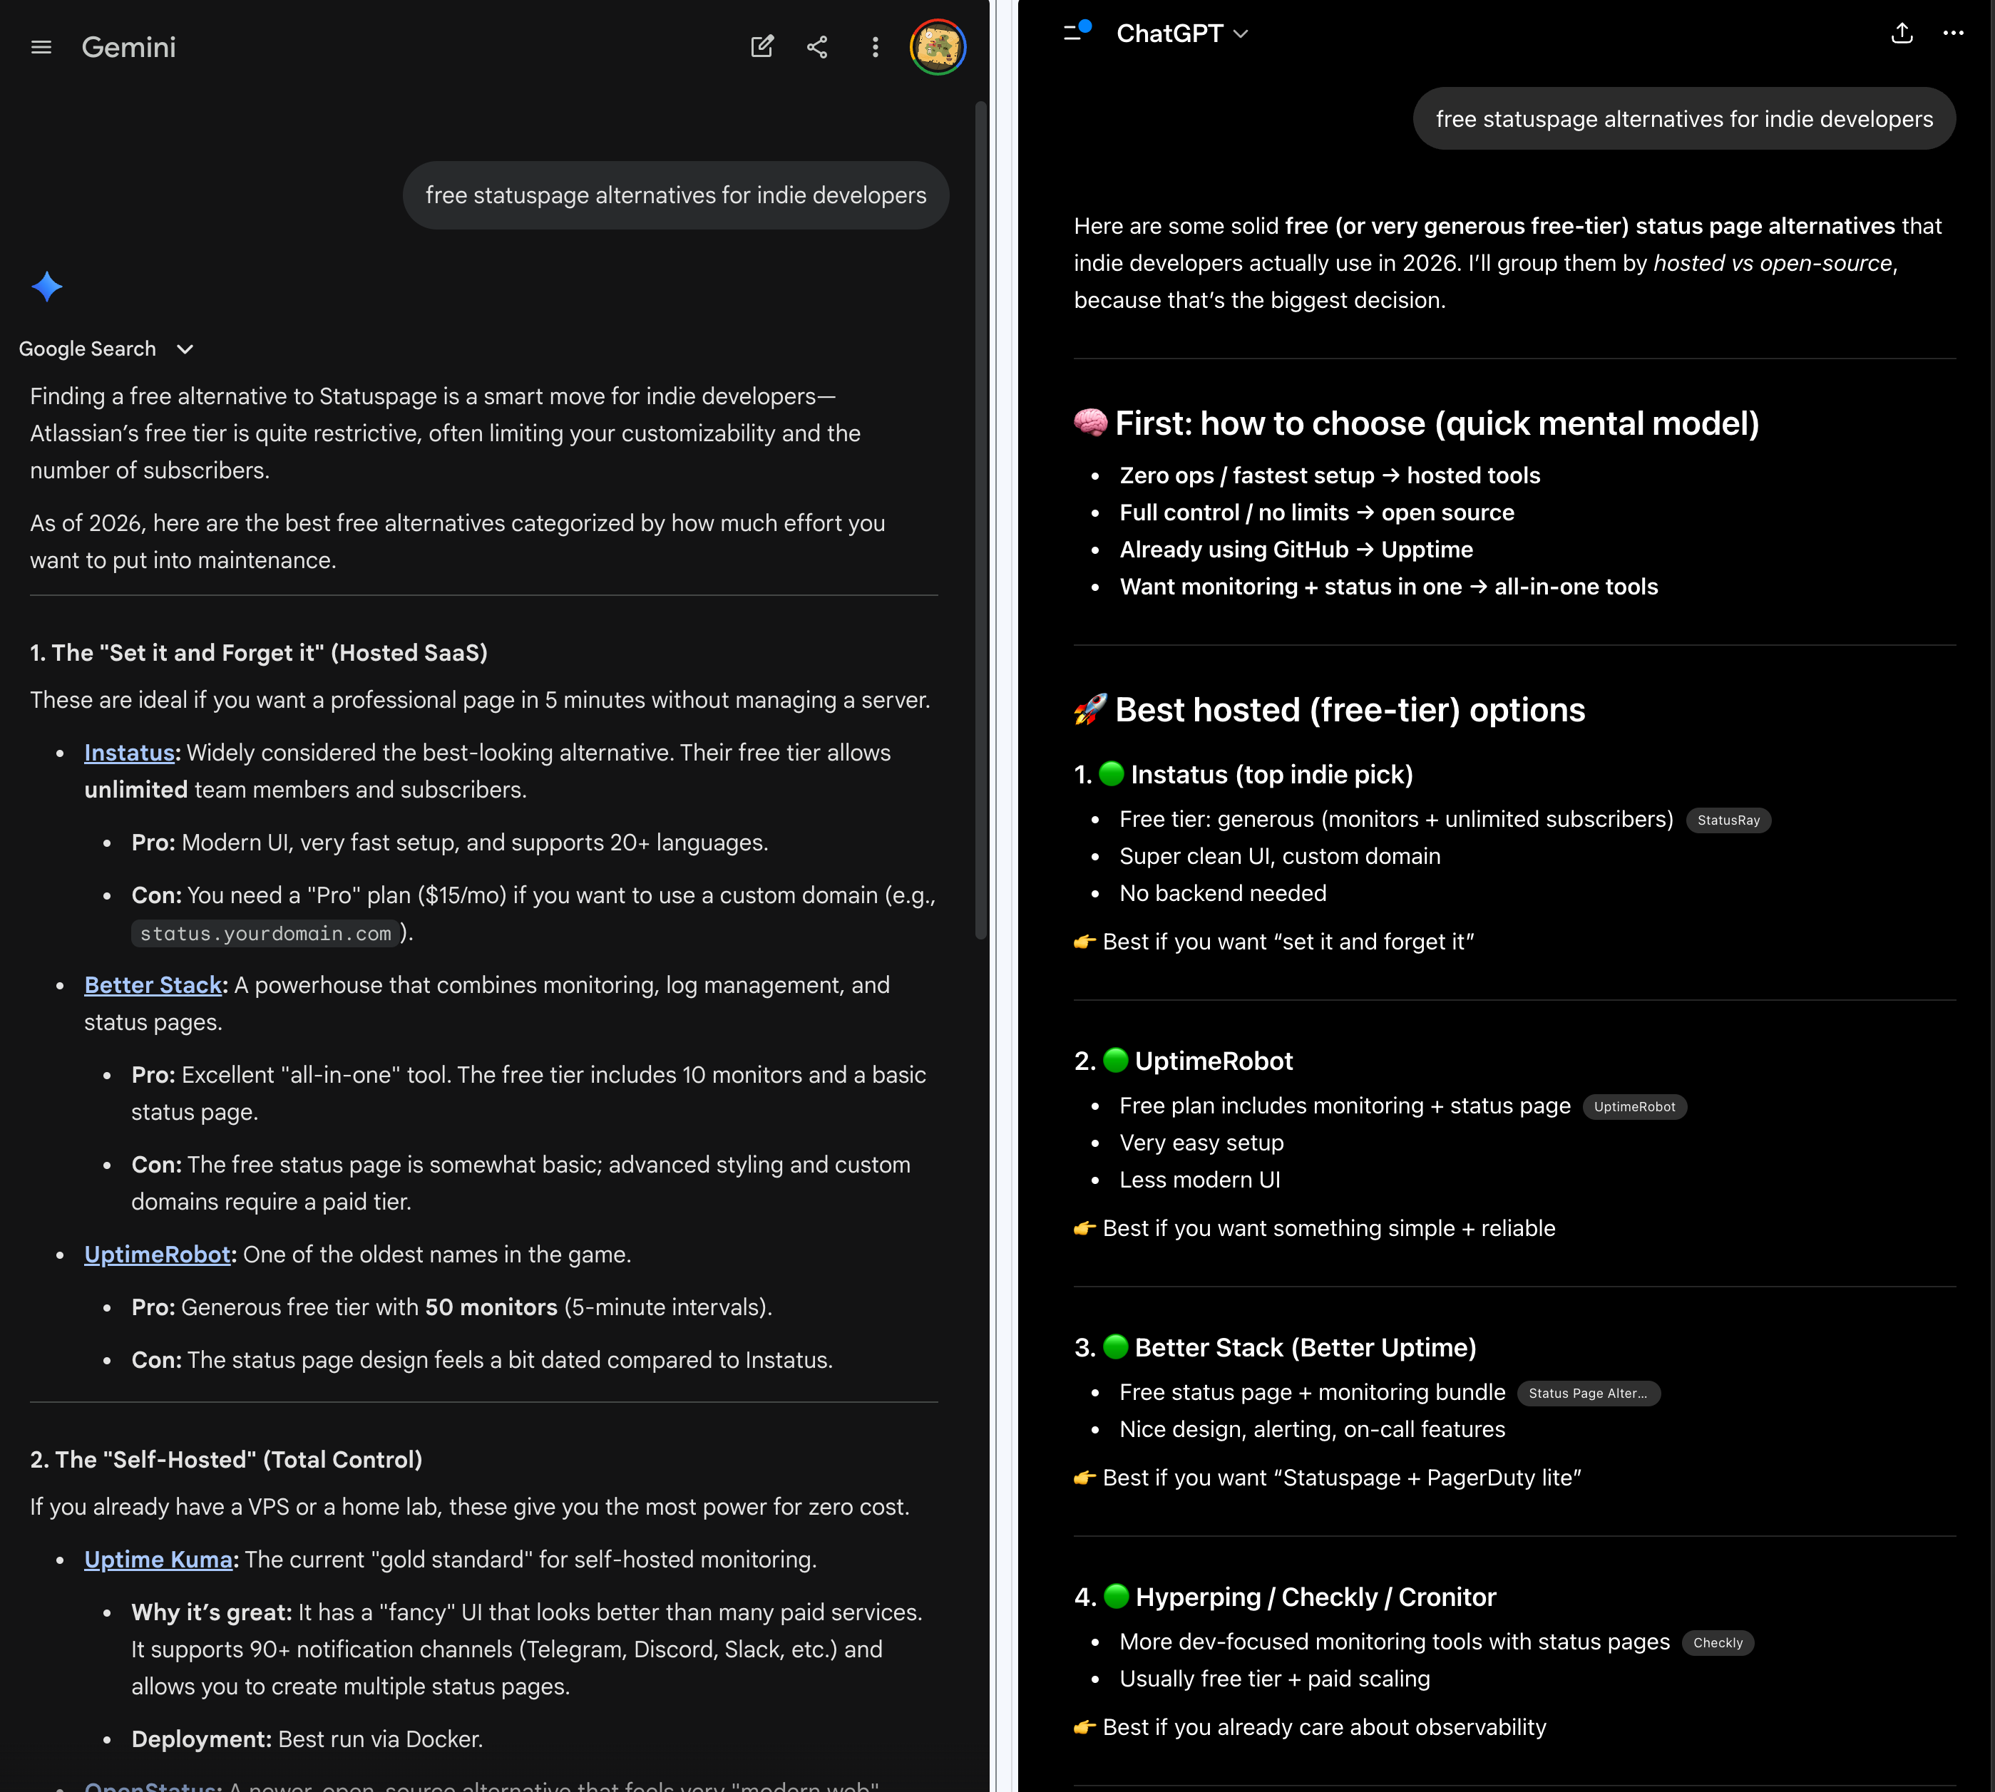Click 'Best if you already care about observability'
Image resolution: width=1995 pixels, height=1792 pixels.
(1310, 1727)
